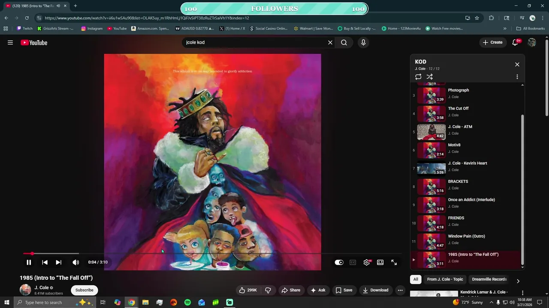
Task: Play Once an Addict (Interlude)
Action: (x=466, y=204)
